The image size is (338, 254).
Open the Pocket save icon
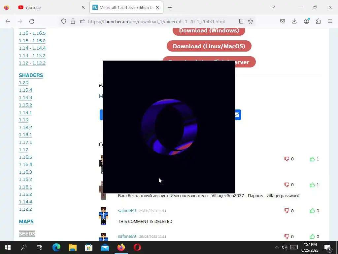(x=283, y=21)
